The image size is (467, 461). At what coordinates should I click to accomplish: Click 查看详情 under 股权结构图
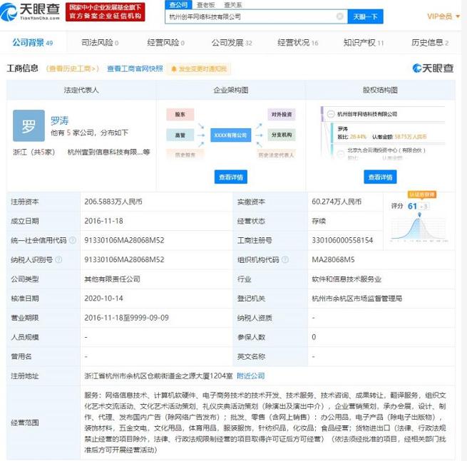[x=380, y=177]
